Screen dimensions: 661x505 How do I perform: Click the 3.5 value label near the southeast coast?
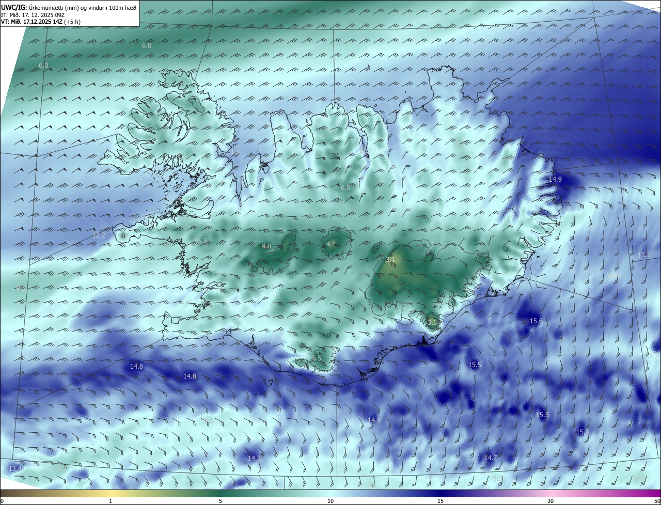click(432, 322)
